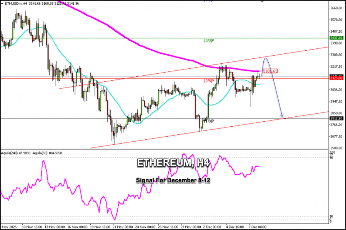Select the 3398.00 price axis label

[336, 43]
